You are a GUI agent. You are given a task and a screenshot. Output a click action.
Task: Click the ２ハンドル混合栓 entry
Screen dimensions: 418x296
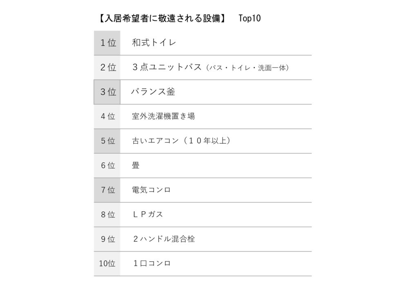pyautogui.click(x=164, y=239)
